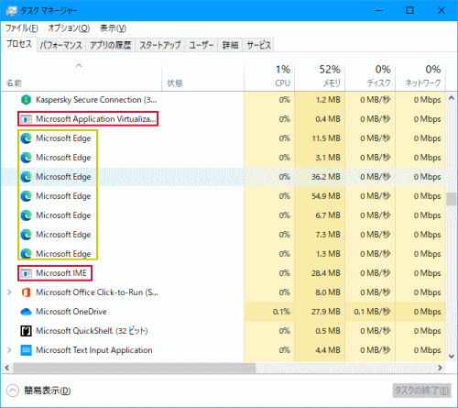Click the 0.1% CPU value for OneDrive
458x408 pixels.
pos(281,312)
